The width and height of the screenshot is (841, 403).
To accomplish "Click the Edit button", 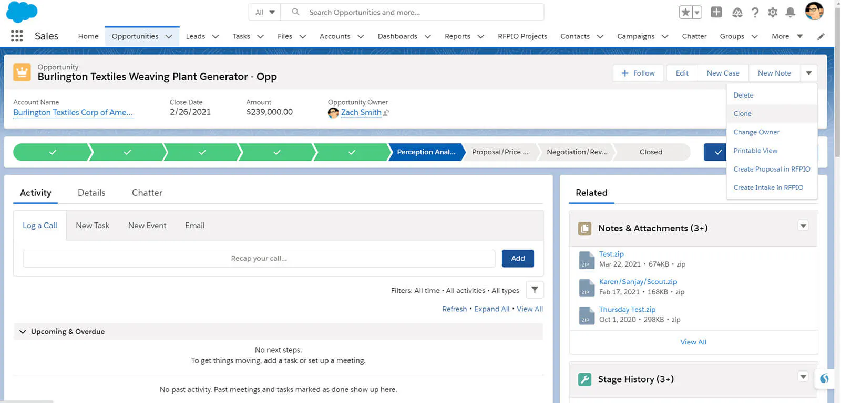I will coord(682,73).
